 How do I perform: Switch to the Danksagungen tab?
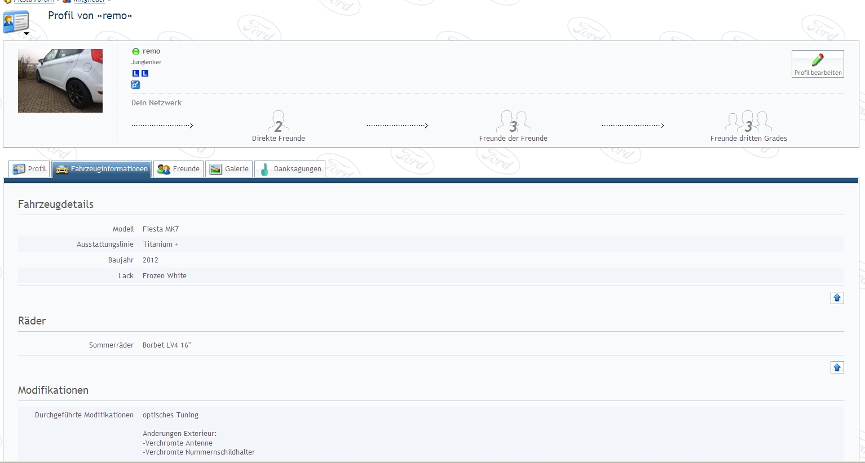290,169
